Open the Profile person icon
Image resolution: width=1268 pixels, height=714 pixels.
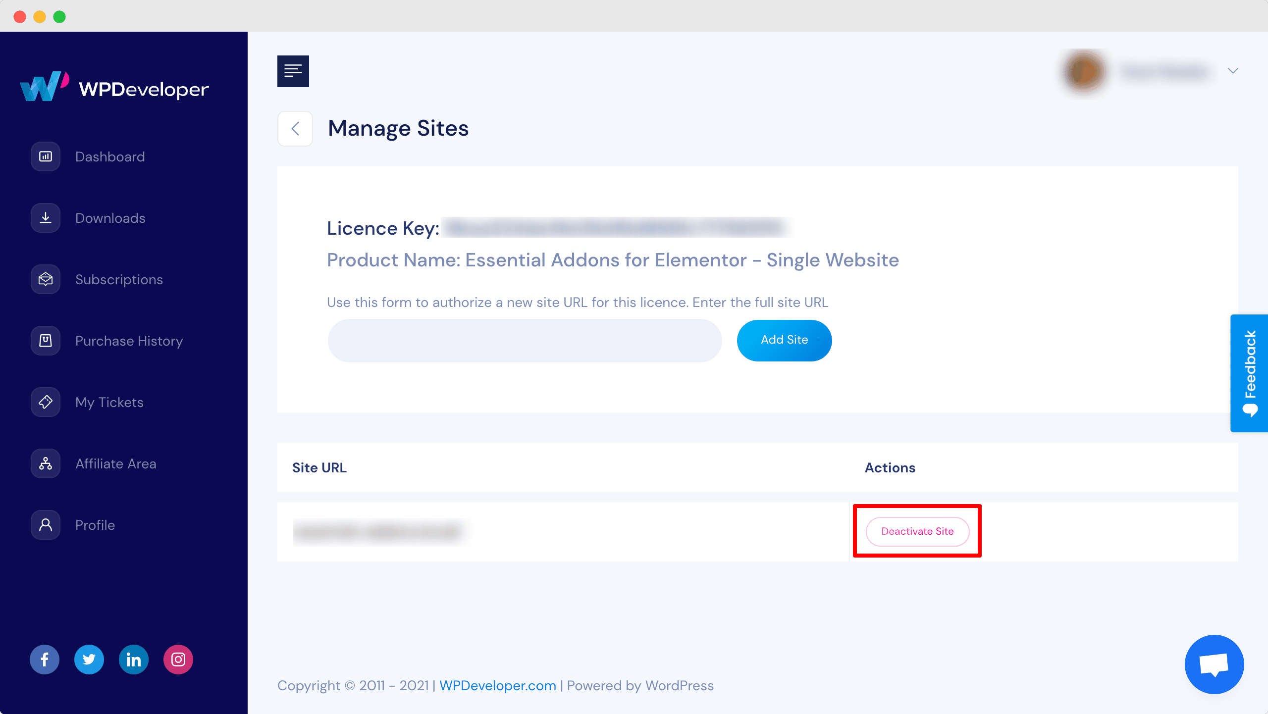(45, 524)
